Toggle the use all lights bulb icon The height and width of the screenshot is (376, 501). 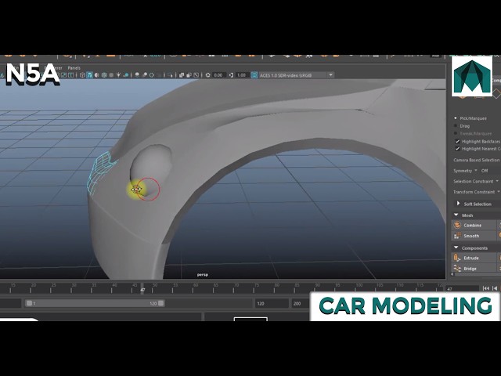click(118, 75)
